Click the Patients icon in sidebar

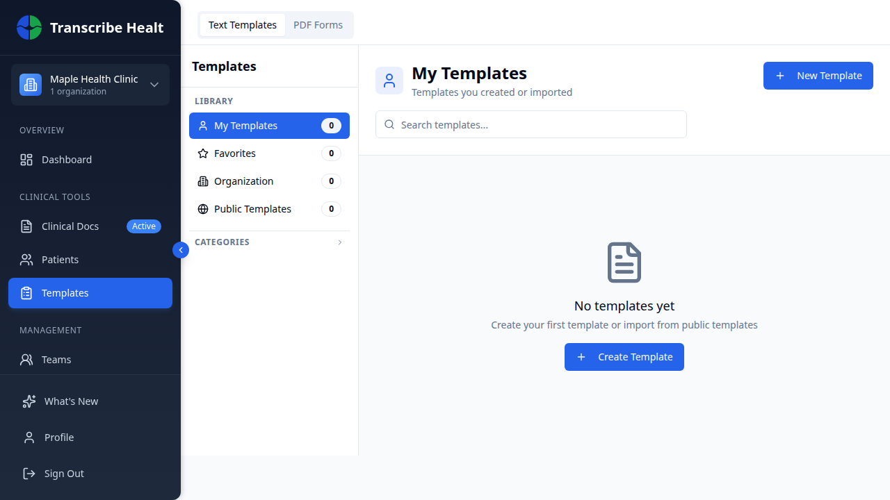click(26, 259)
